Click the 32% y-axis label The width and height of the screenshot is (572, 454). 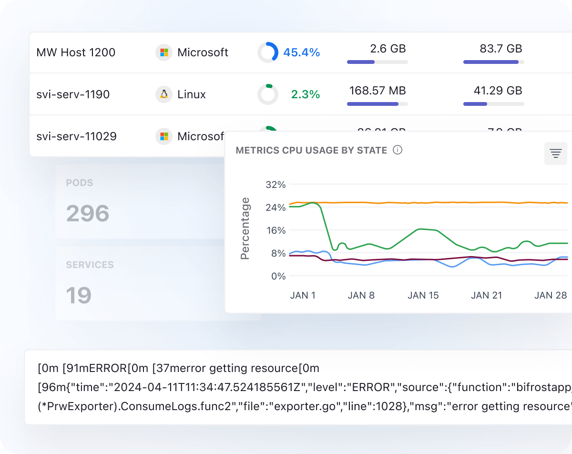275,185
